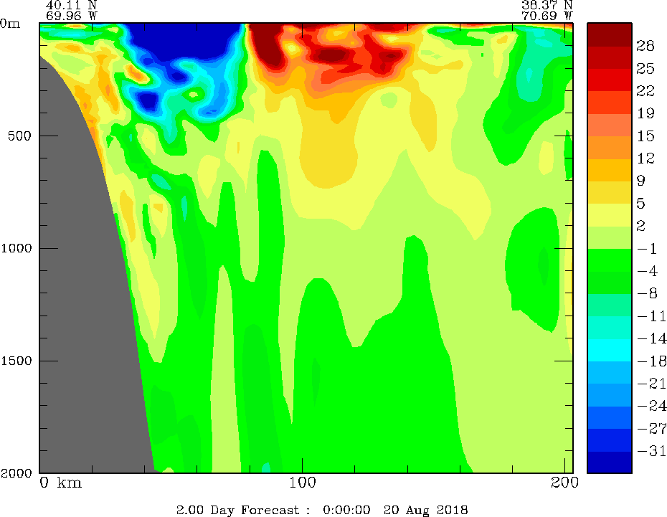Viewport: 667px width, 517px height.
Task: Pick the colorbar band between -31 and -27
Action: (x=610, y=440)
